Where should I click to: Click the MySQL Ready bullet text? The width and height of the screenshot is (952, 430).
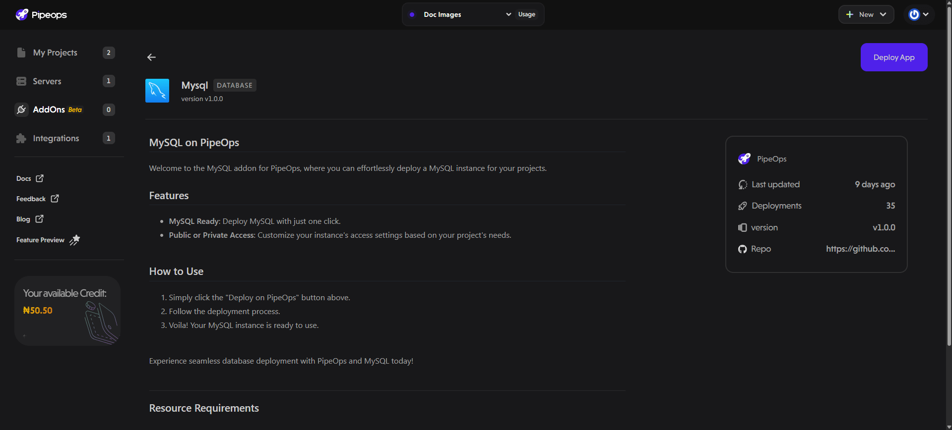pos(254,221)
